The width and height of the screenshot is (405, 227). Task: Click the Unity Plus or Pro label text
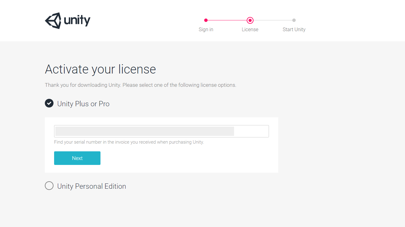point(83,104)
